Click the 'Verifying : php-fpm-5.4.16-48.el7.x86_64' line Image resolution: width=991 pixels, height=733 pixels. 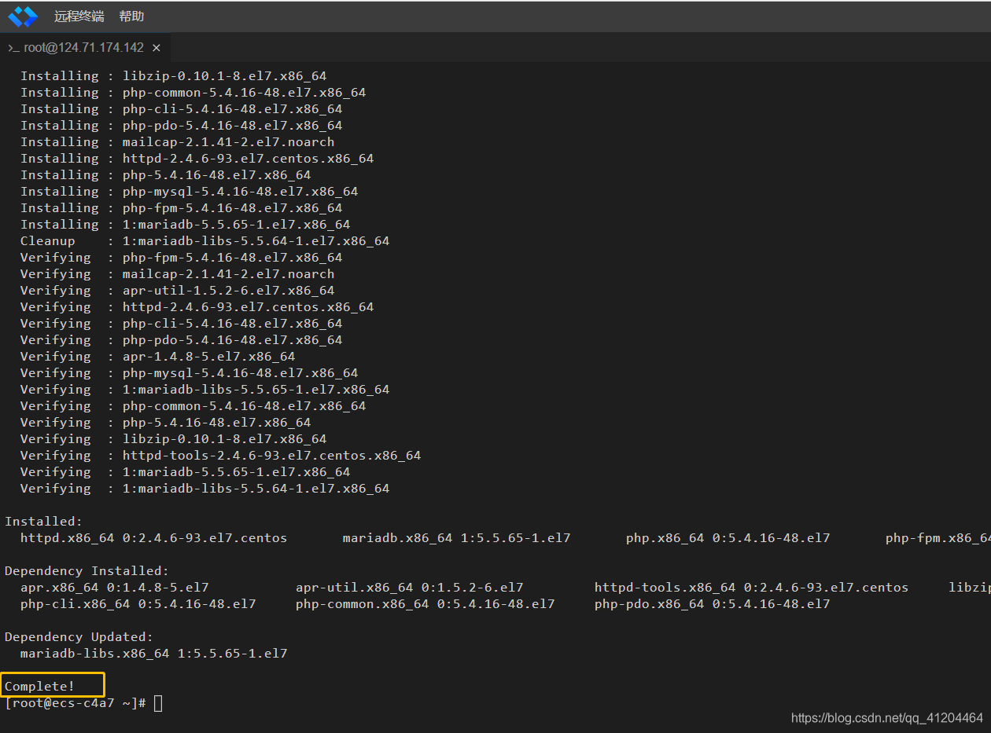tap(181, 258)
